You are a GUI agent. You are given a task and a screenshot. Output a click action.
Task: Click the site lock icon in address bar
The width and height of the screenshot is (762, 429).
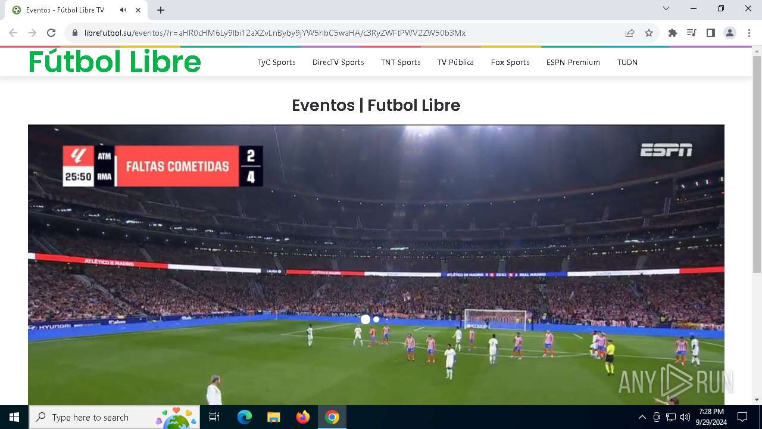[75, 33]
